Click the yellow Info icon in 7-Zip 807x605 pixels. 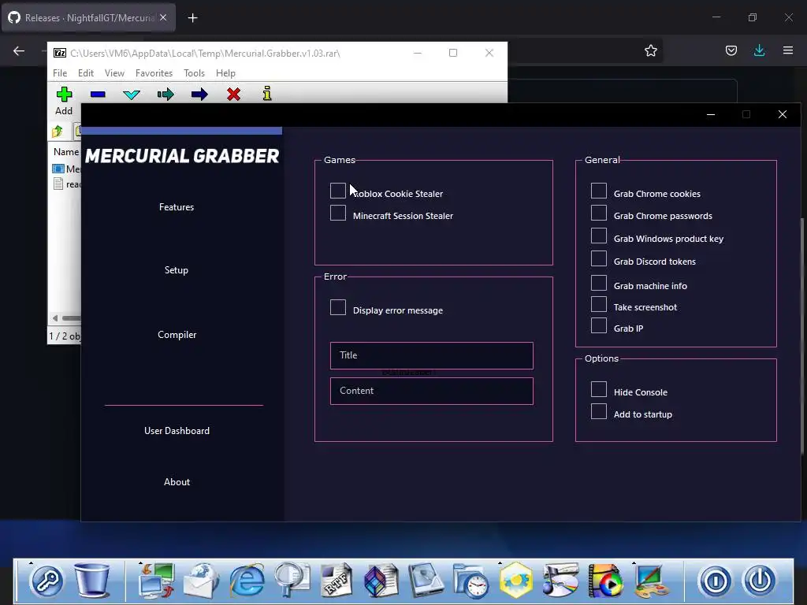[x=267, y=94]
